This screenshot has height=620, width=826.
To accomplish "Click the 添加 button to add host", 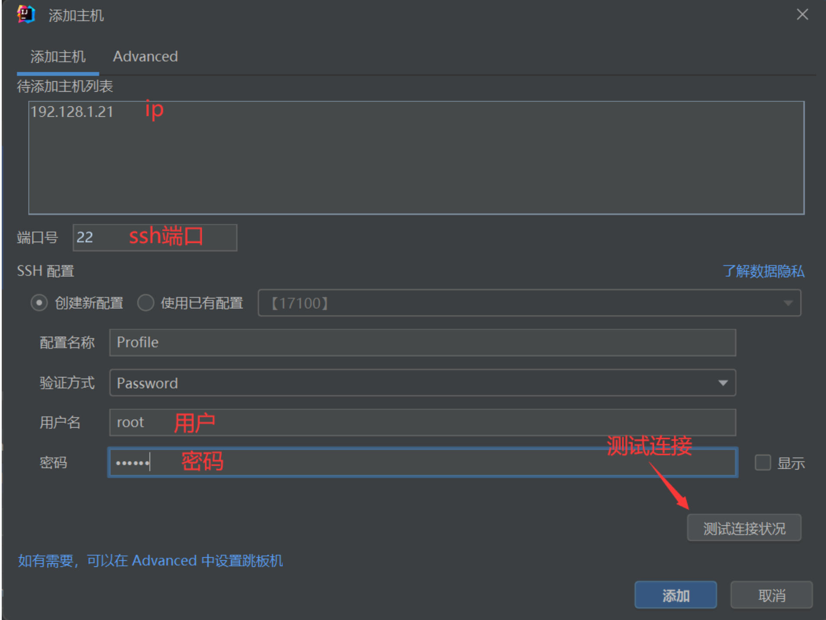I will pyautogui.click(x=675, y=595).
